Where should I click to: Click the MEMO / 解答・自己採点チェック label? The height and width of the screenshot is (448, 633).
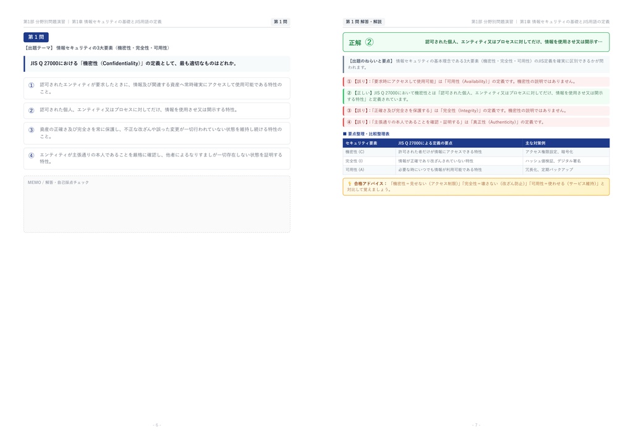[58, 183]
